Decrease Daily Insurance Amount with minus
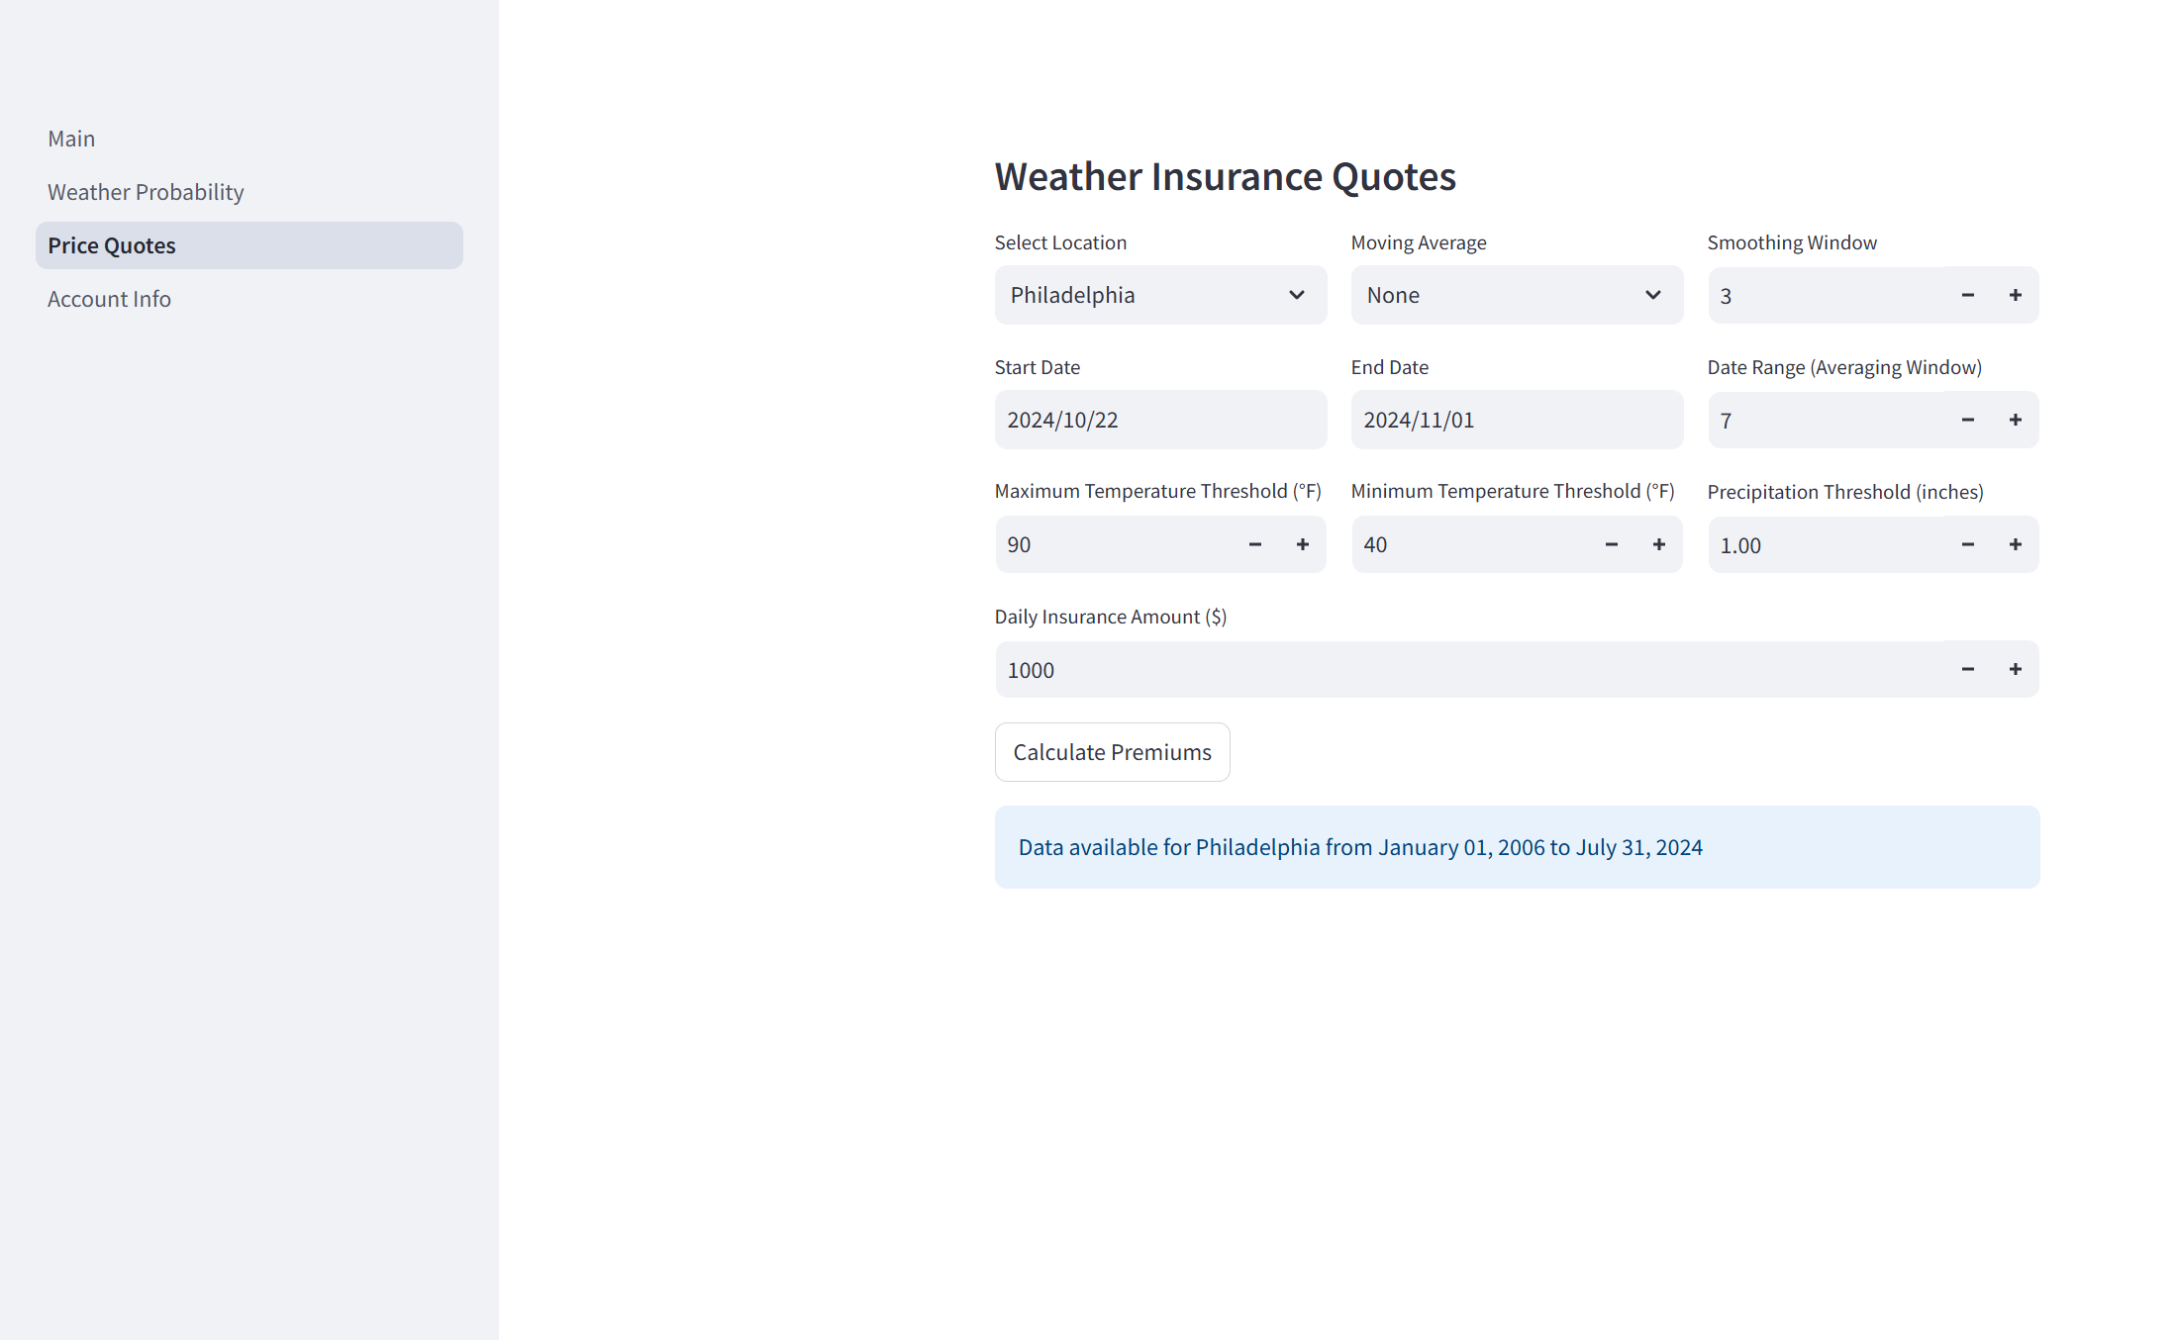2178x1340 pixels. 1967,669
